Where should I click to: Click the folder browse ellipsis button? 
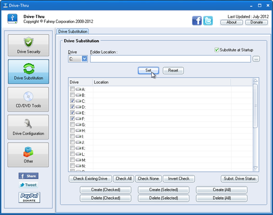[256, 59]
